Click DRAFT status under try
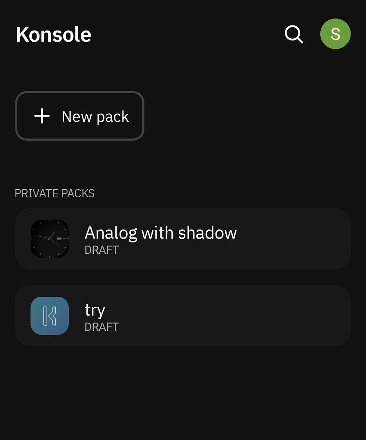The height and width of the screenshot is (440, 366). (101, 327)
